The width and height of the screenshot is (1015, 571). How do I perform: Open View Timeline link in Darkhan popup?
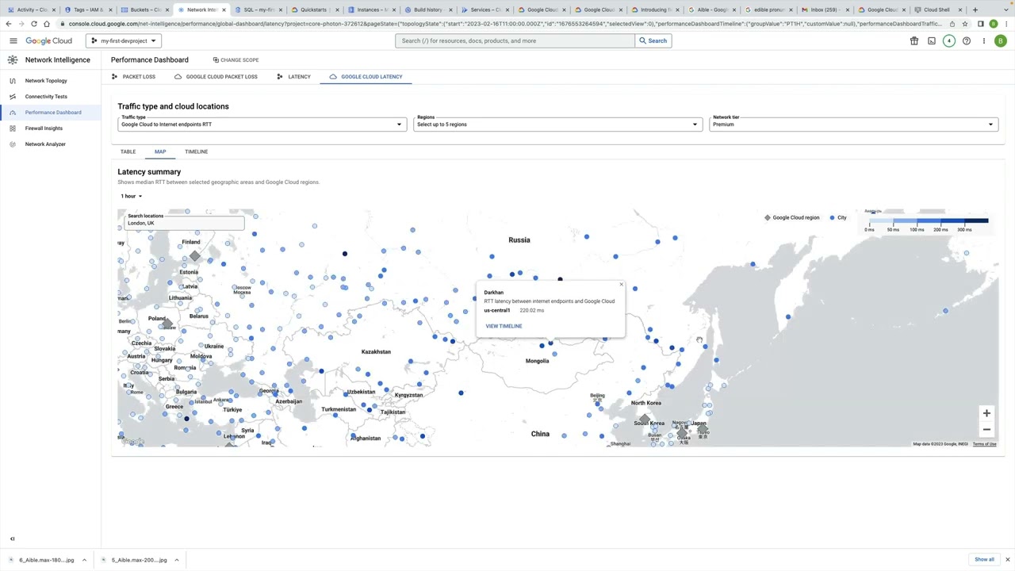[504, 326]
